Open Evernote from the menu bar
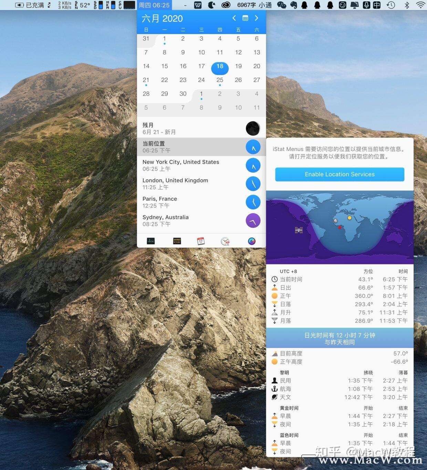This screenshot has width=427, height=470. pos(294,5)
